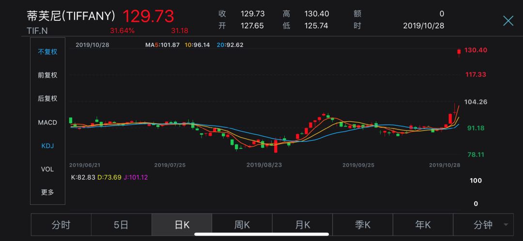Viewport: 523px width, 241px height.
Task: Click the MA 20:92.62 indicator label
Action: [x=230, y=44]
